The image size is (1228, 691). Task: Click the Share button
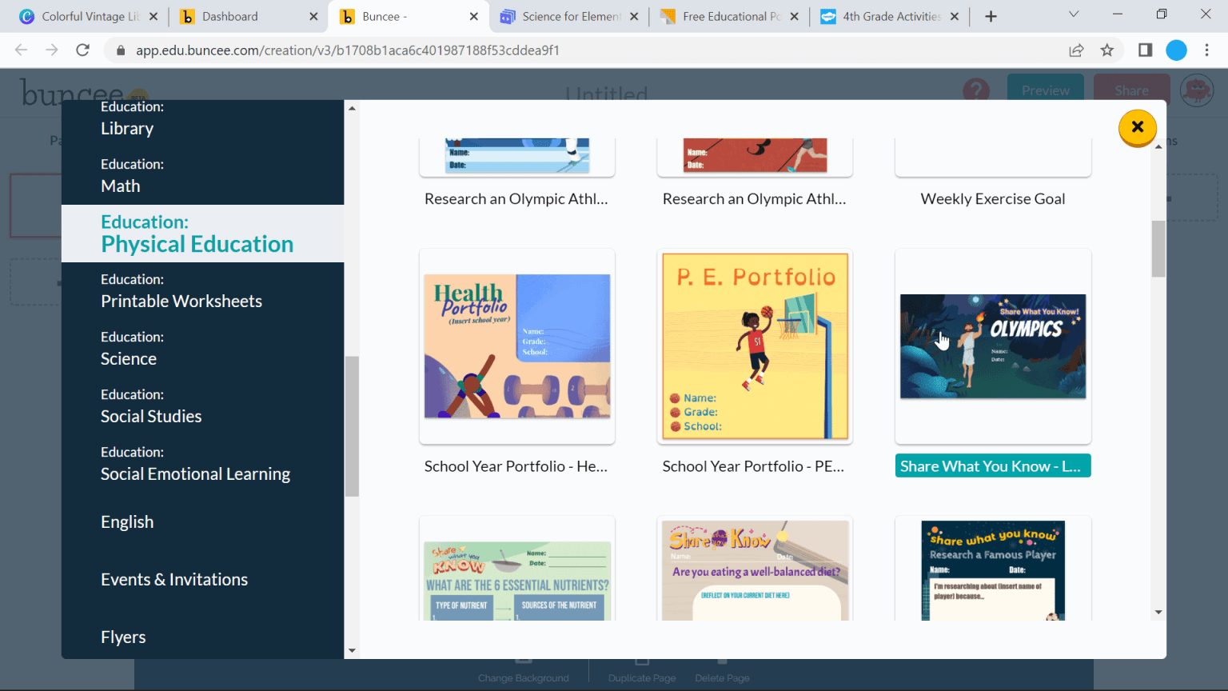point(1131,90)
